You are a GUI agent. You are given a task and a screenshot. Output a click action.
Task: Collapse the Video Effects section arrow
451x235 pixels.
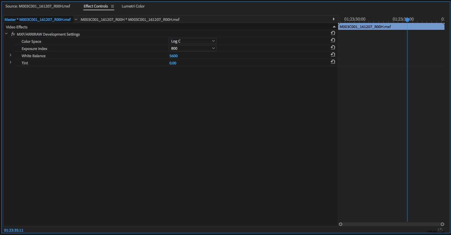point(334,27)
